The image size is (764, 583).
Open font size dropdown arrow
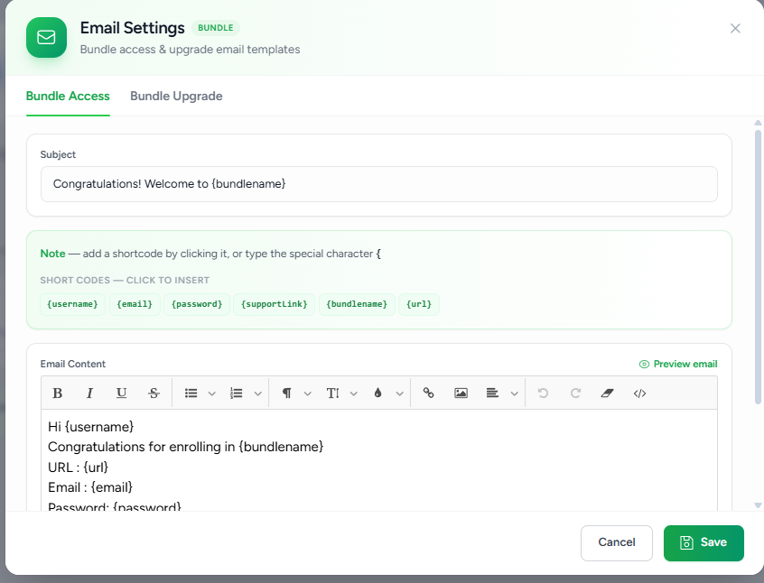click(354, 393)
